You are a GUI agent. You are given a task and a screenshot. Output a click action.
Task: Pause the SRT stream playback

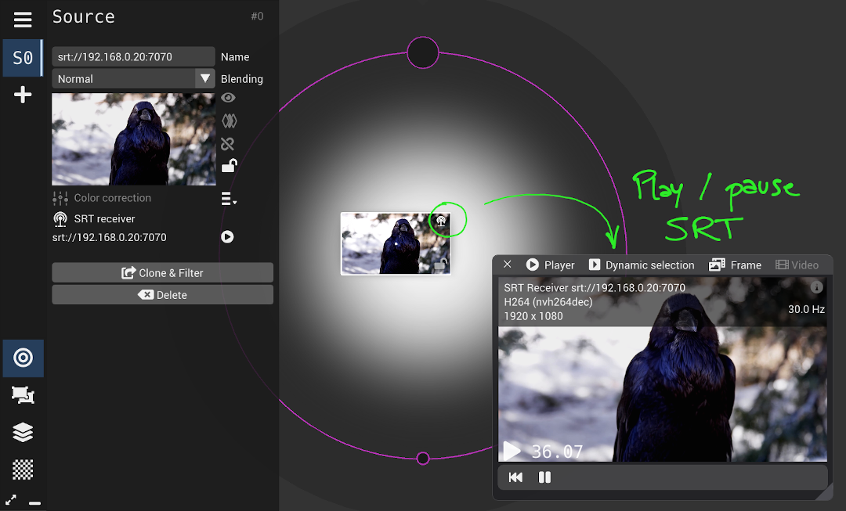pos(544,477)
